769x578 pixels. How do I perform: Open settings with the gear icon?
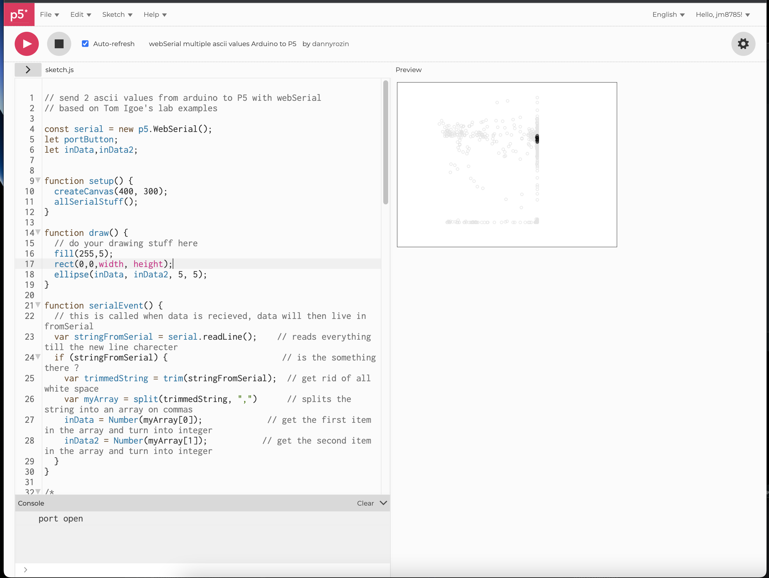(x=743, y=44)
